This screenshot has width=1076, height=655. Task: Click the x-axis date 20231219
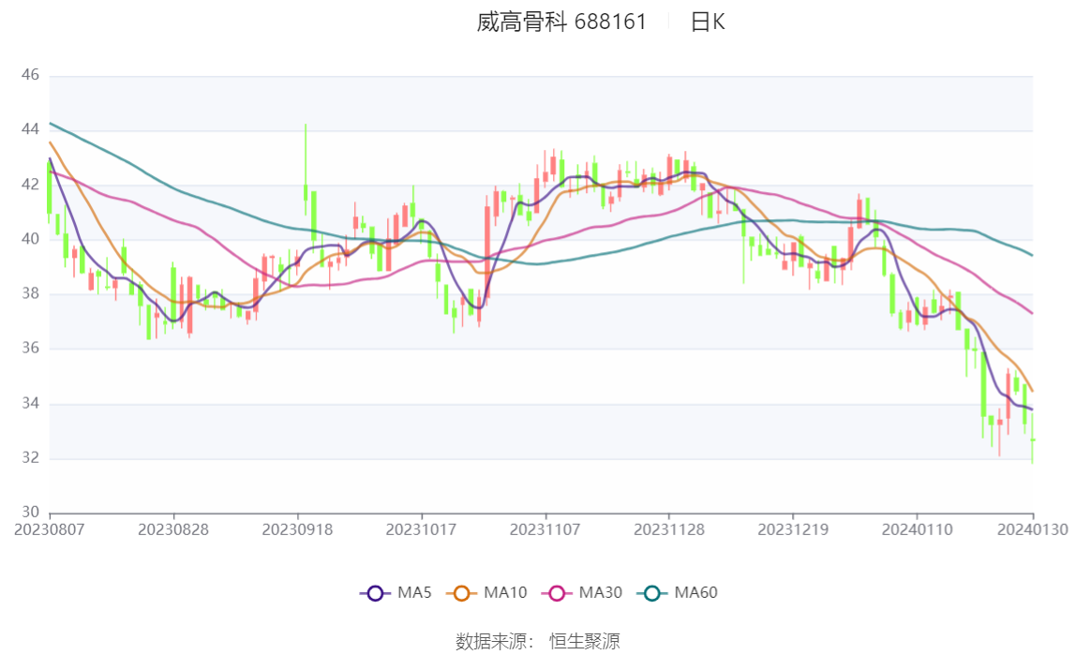pos(793,529)
